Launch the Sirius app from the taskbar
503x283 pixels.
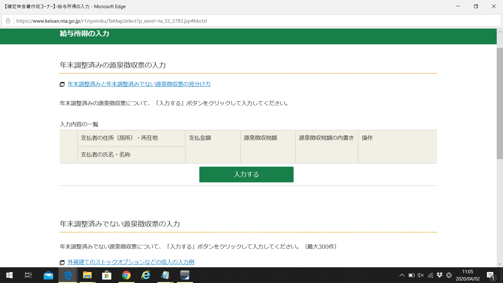coord(185,275)
